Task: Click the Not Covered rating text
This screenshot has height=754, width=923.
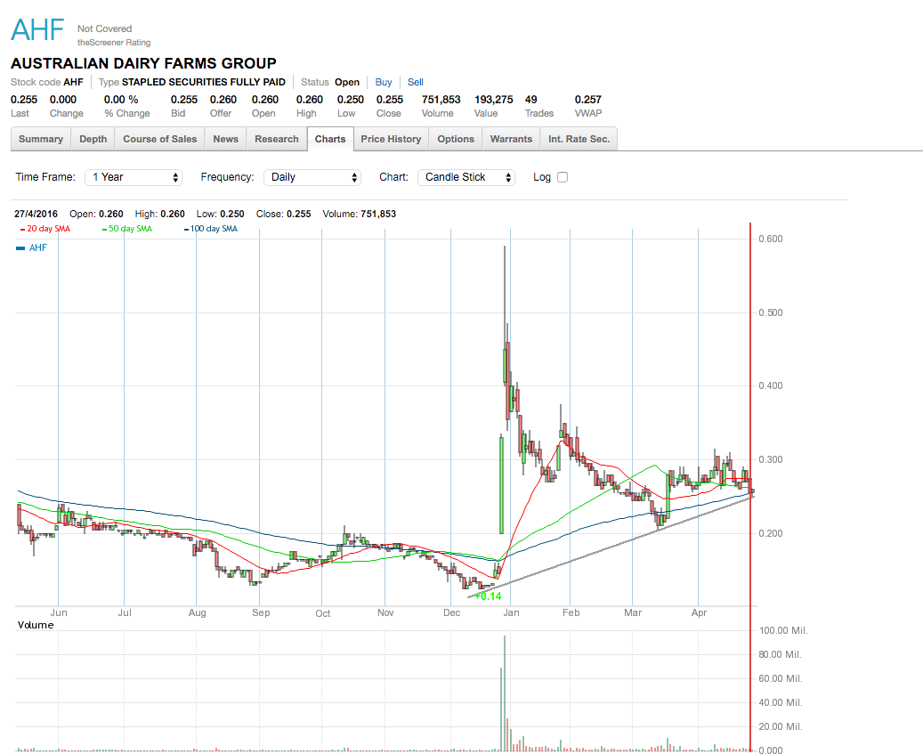Action: click(x=104, y=28)
